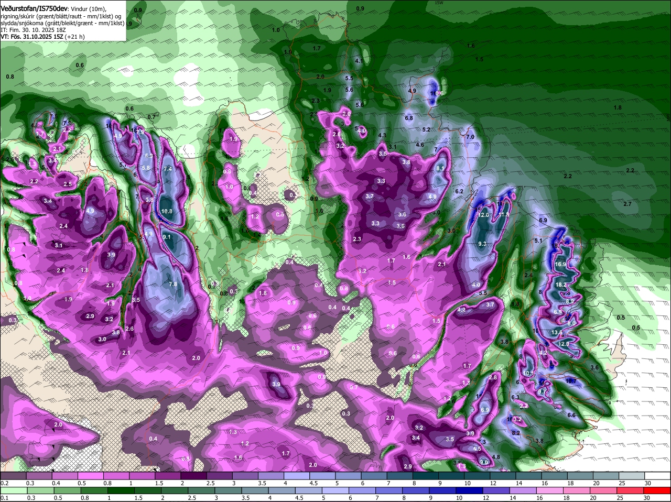Click the 6.8 precipitation value on the map
Screen dimensions: 671x502
point(409,118)
